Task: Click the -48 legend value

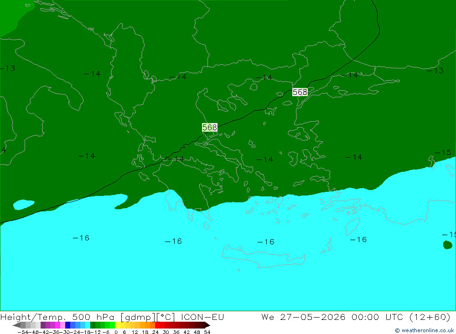Action: point(33,332)
